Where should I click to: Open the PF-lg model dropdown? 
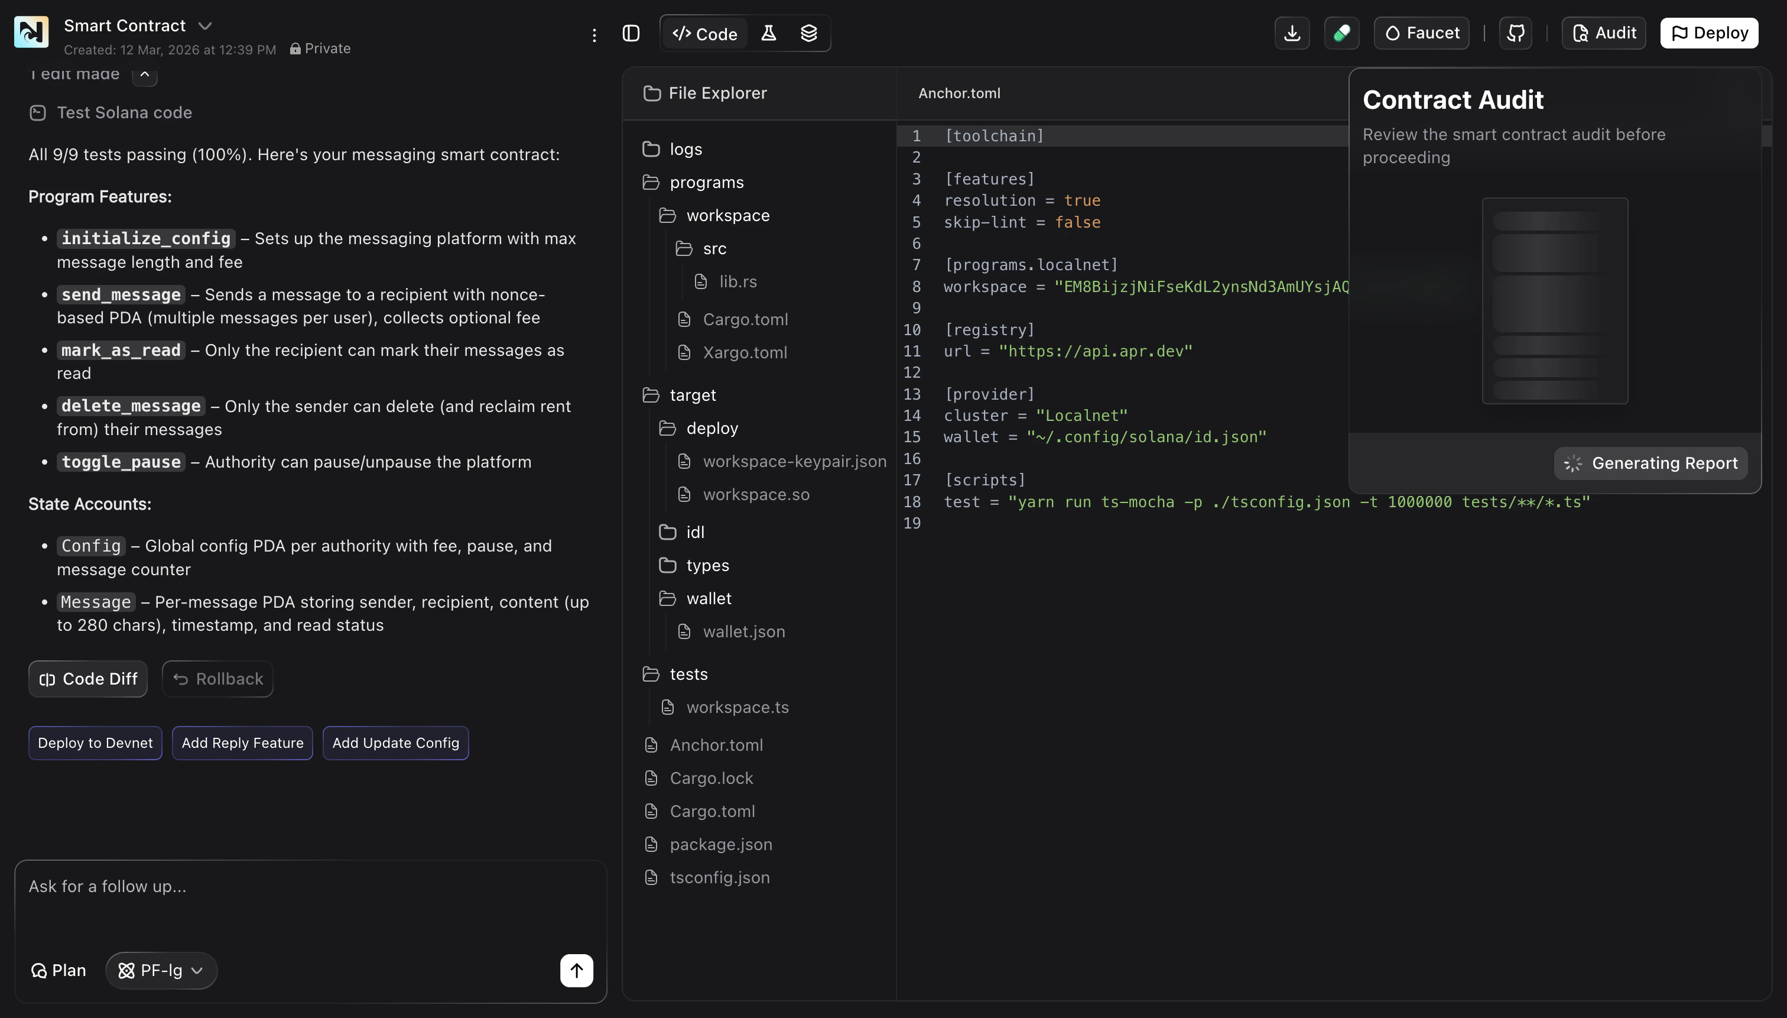161,970
